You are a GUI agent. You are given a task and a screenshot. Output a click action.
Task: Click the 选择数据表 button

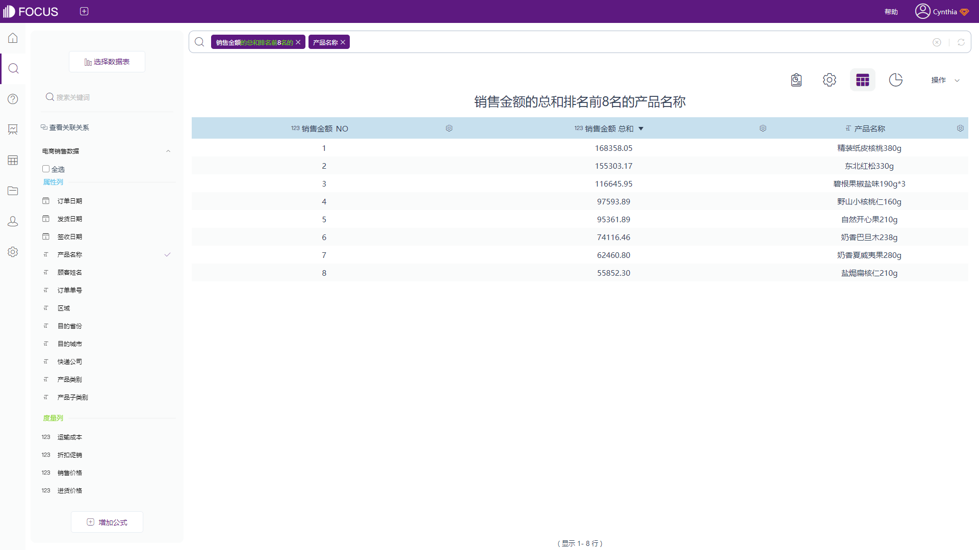(107, 62)
